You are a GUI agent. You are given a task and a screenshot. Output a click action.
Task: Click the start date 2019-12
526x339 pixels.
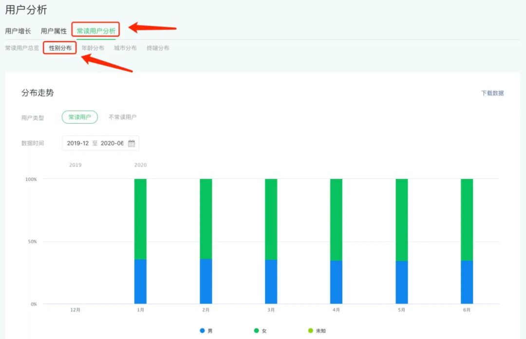point(78,143)
